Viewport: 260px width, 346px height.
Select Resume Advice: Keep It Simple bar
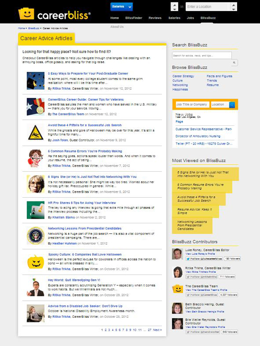click(196, 211)
